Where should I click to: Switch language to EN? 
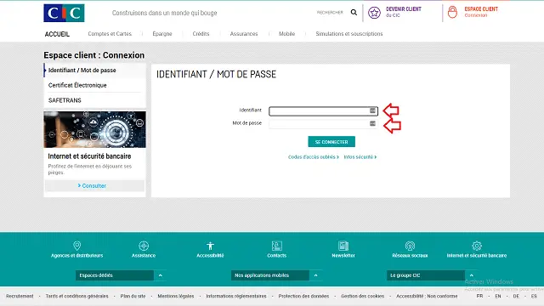pyautogui.click(x=498, y=296)
